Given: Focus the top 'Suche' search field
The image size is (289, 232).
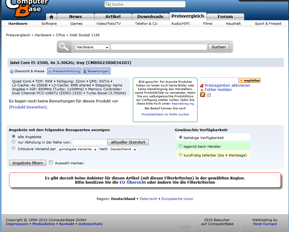Looking at the screenshot, I should [x=145, y=4].
